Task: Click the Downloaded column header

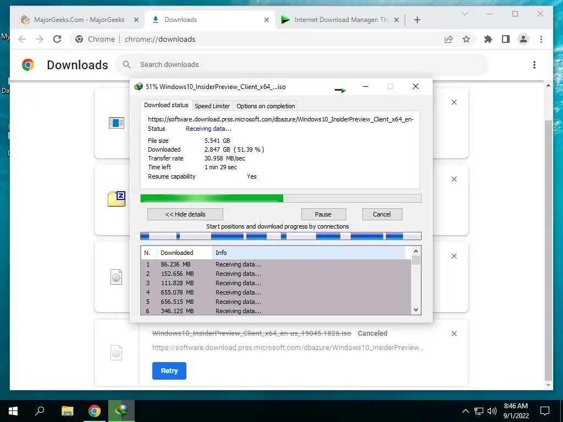Action: coord(185,253)
